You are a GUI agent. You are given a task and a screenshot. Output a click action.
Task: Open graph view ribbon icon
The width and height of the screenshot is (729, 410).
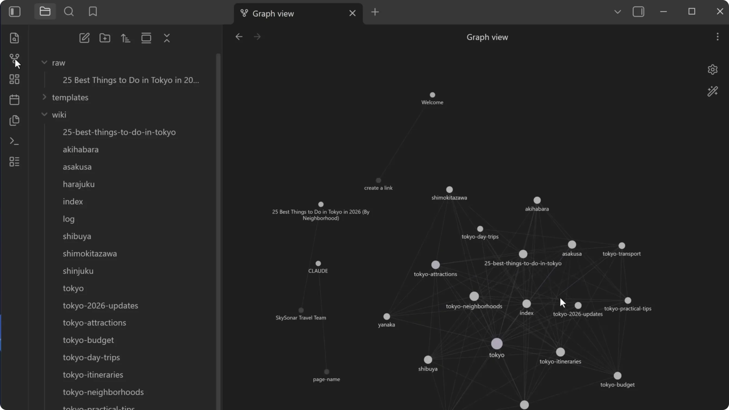14,59
